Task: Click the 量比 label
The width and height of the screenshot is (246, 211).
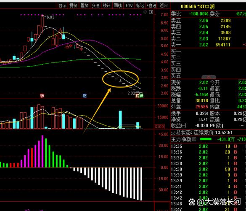Action: click(x=215, y=101)
